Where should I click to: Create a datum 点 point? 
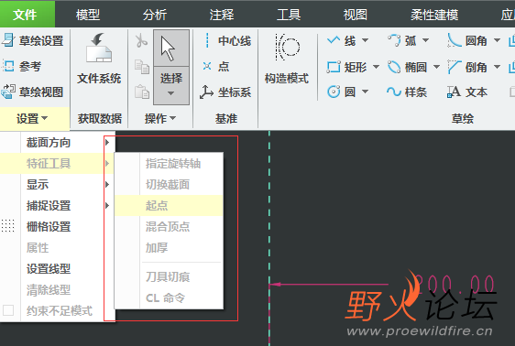click(x=215, y=67)
